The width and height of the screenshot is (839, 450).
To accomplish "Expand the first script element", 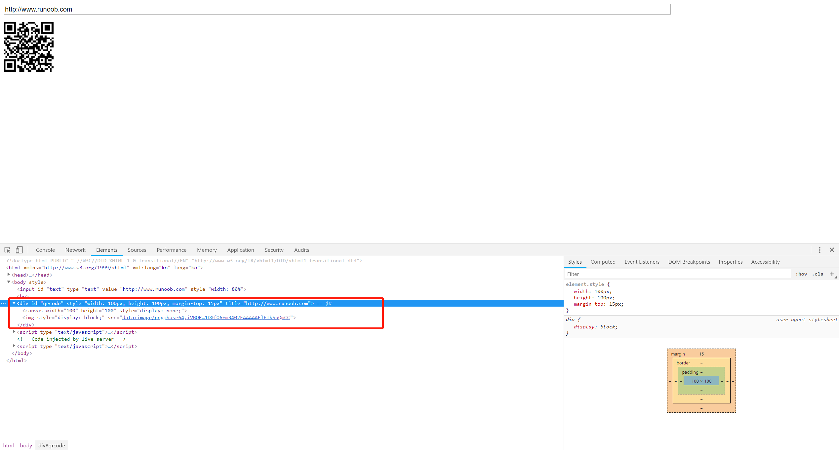I will (x=14, y=332).
